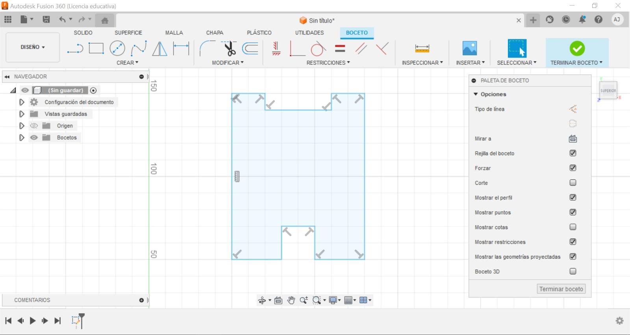Toggle Mostrar puntos checkbox
This screenshot has height=335, width=630.
573,212
